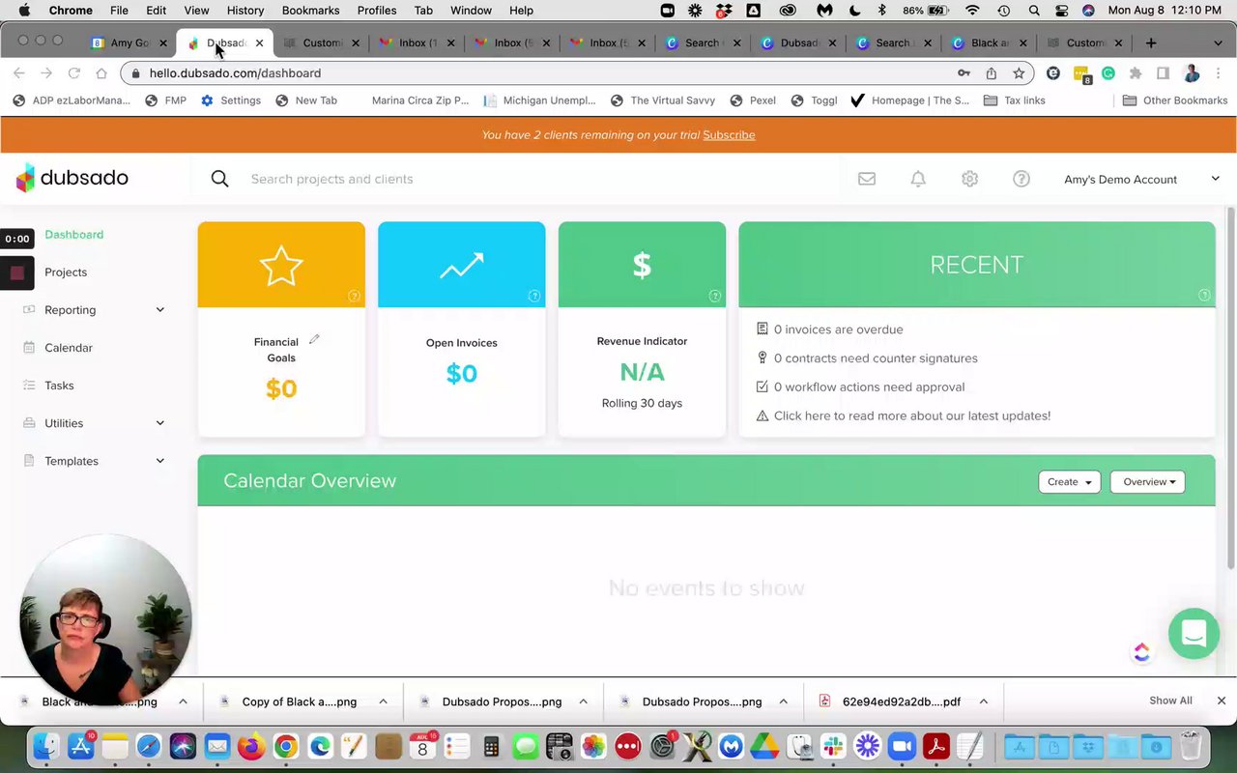1237x773 pixels.
Task: Click the search magnifier icon
Action: [219, 179]
